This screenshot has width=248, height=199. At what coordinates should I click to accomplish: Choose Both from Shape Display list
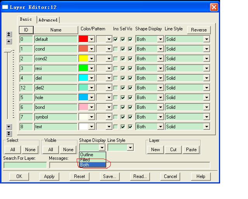pos(93,165)
